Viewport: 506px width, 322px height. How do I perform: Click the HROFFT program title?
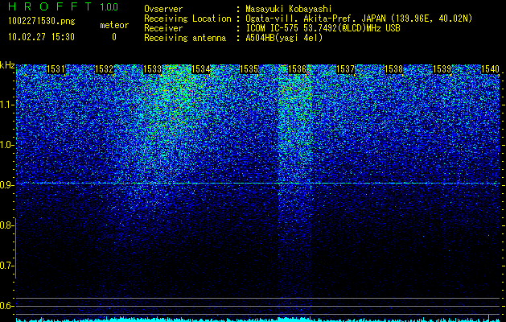[x=50, y=6]
